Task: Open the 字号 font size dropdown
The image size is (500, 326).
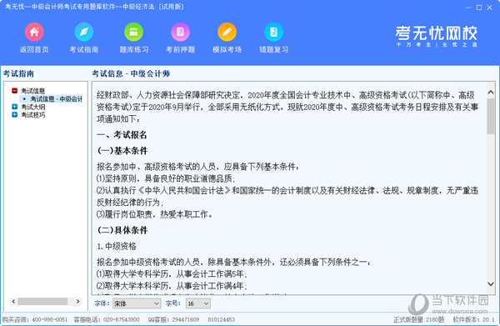Action: coord(198,303)
